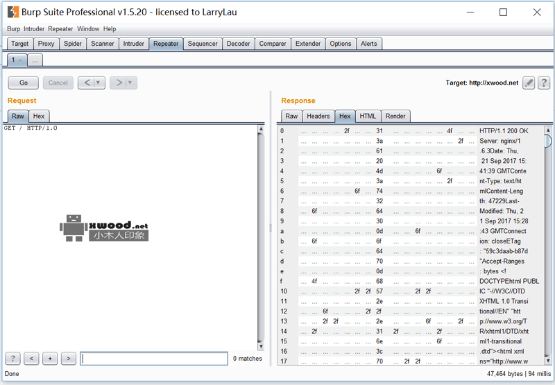Select hex row 0 text HTTP/1.1 200 OK
This screenshot has width=555, height=385.
(504, 131)
